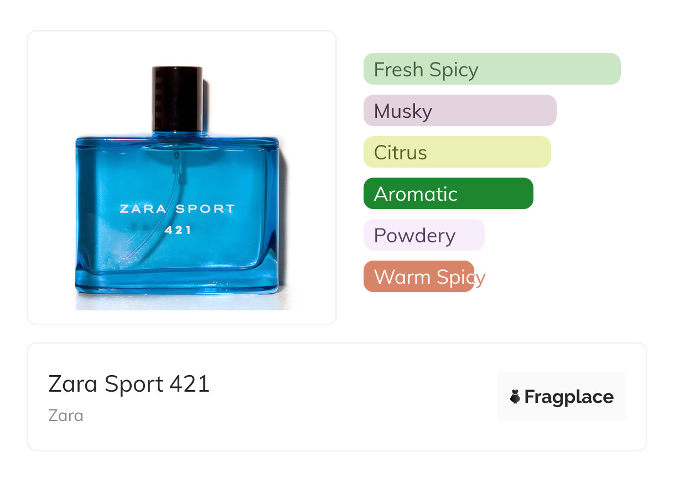Click the grey Fragplace badge background

click(x=562, y=397)
